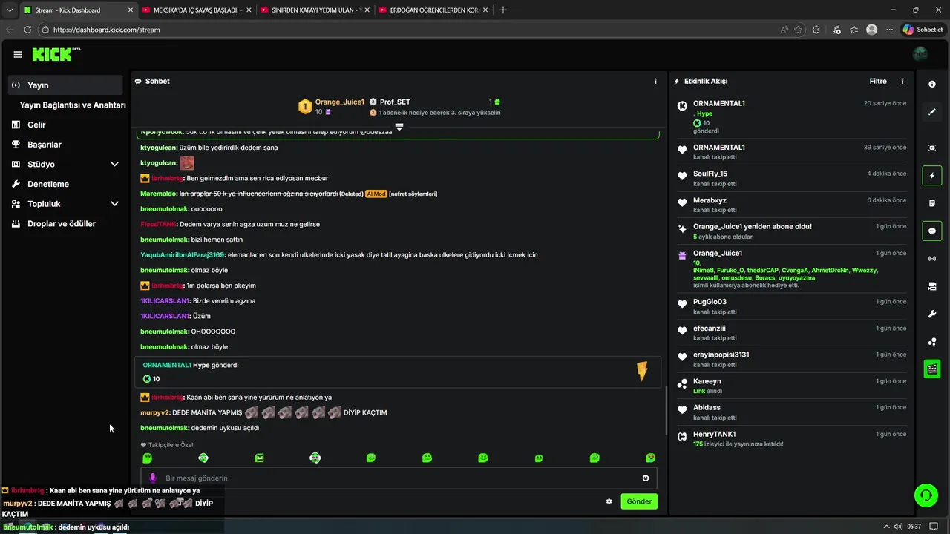Click the AI Mod badge on the deleted message

(x=376, y=194)
